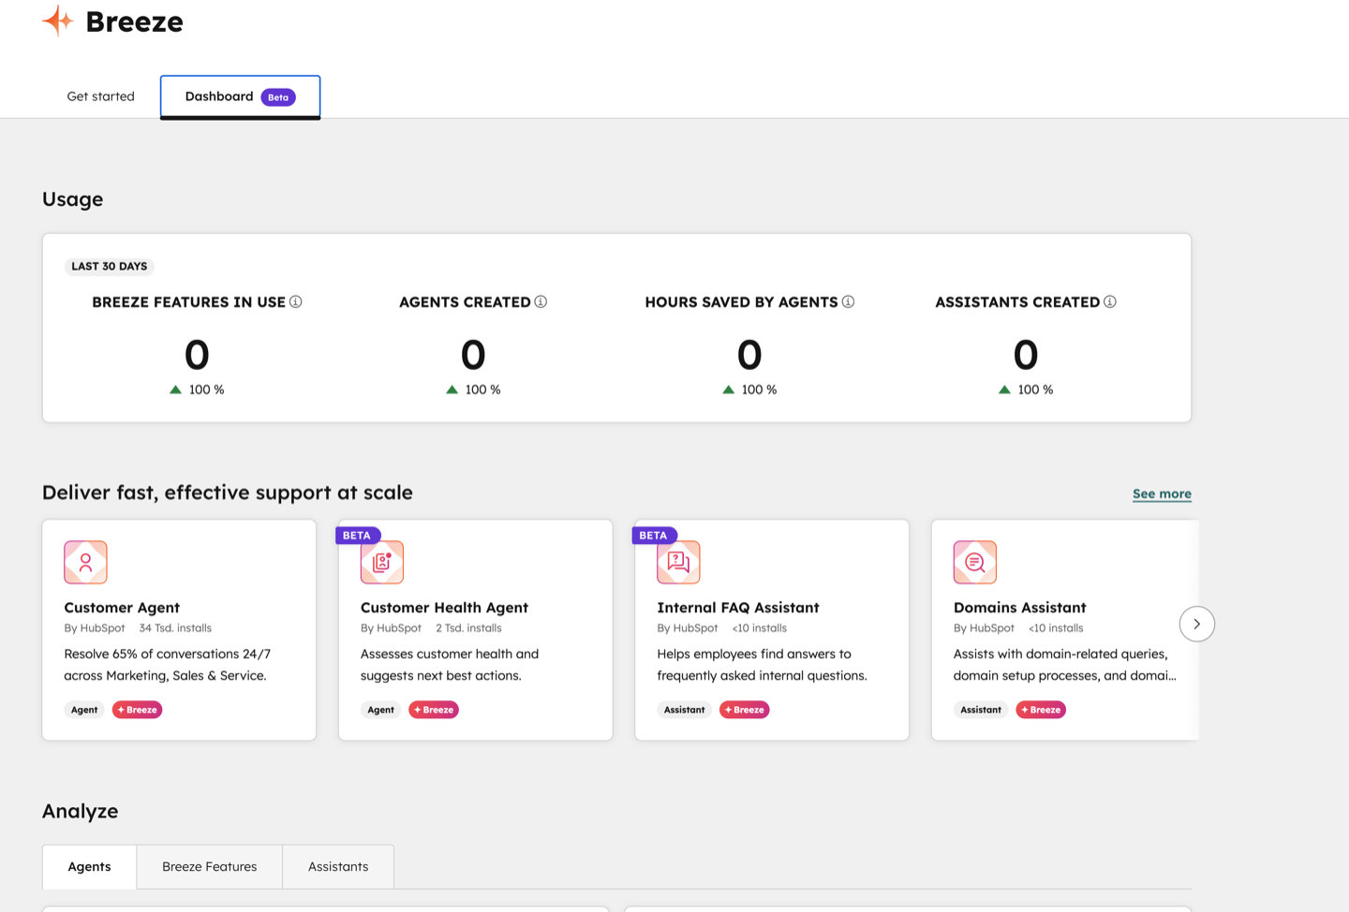Select the Agents tab under Analyze
Viewport: 1349px width, 912px height.
pos(89,866)
